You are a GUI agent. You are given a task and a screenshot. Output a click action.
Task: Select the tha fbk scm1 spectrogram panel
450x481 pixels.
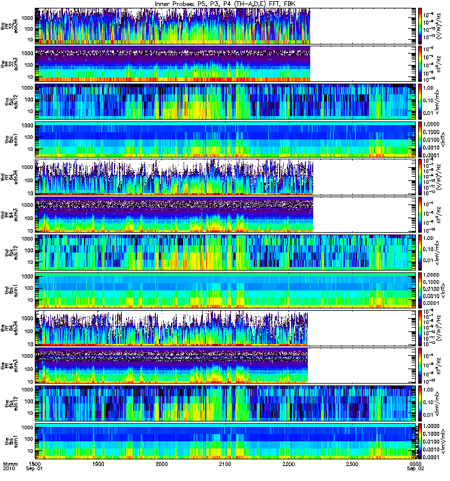(x=226, y=139)
